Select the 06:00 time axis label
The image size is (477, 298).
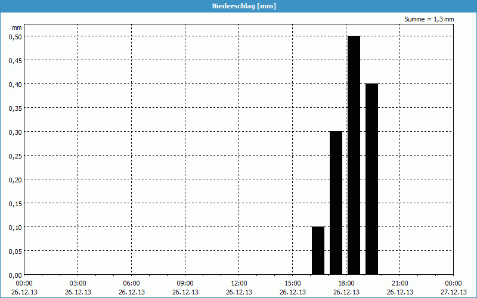(132, 283)
